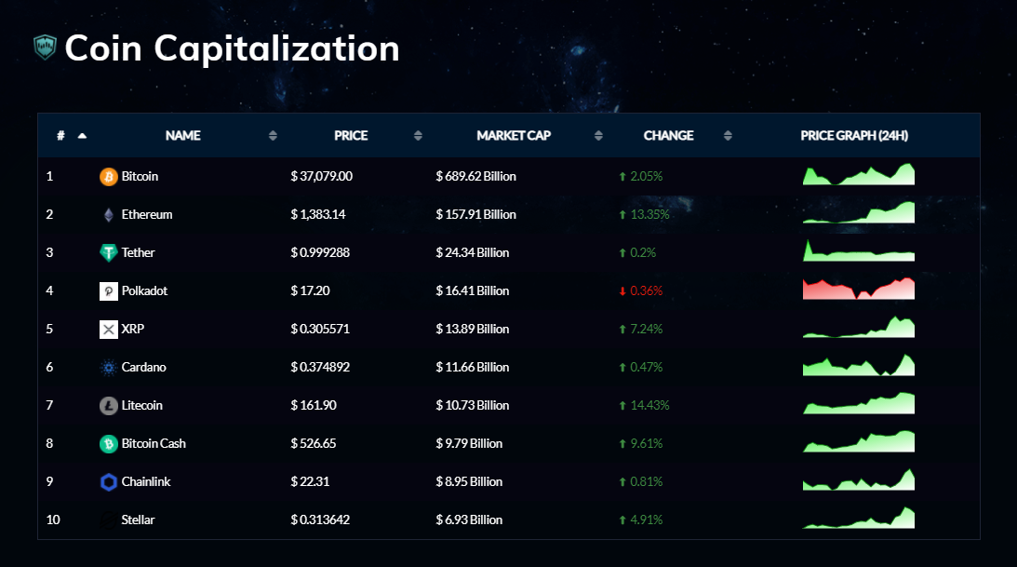The image size is (1017, 567).
Task: Click price value $ 1,383.14
Action: [318, 215]
